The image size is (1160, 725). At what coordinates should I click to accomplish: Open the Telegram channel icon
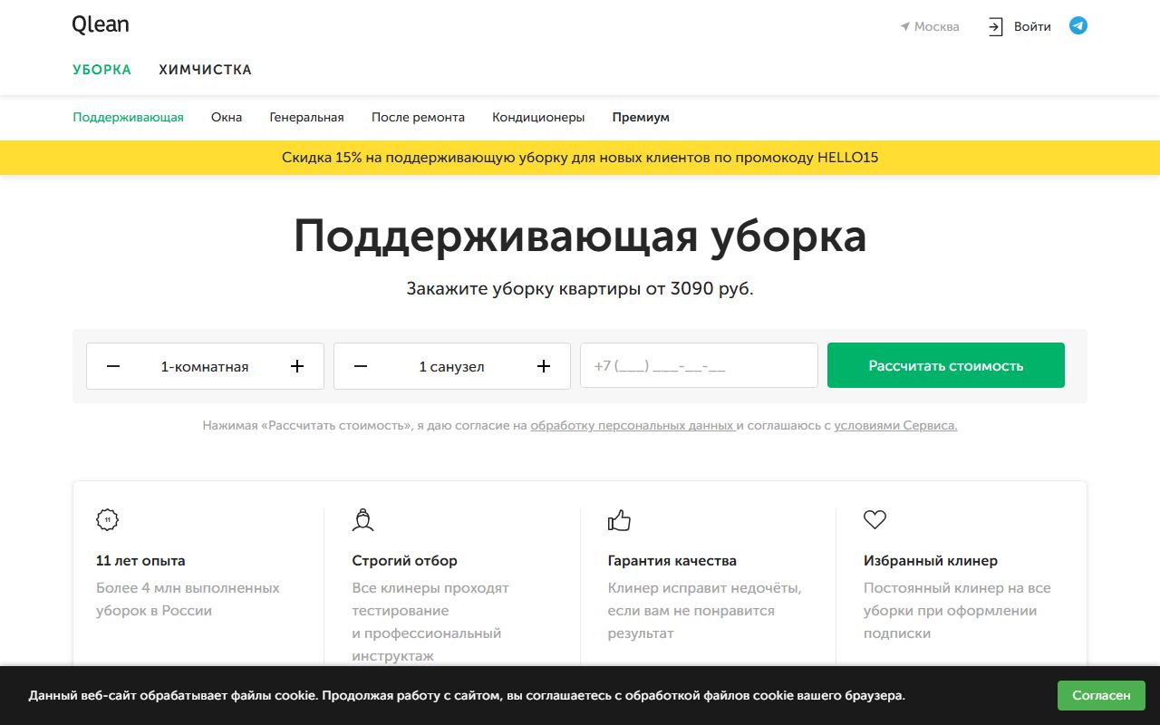pos(1078,26)
